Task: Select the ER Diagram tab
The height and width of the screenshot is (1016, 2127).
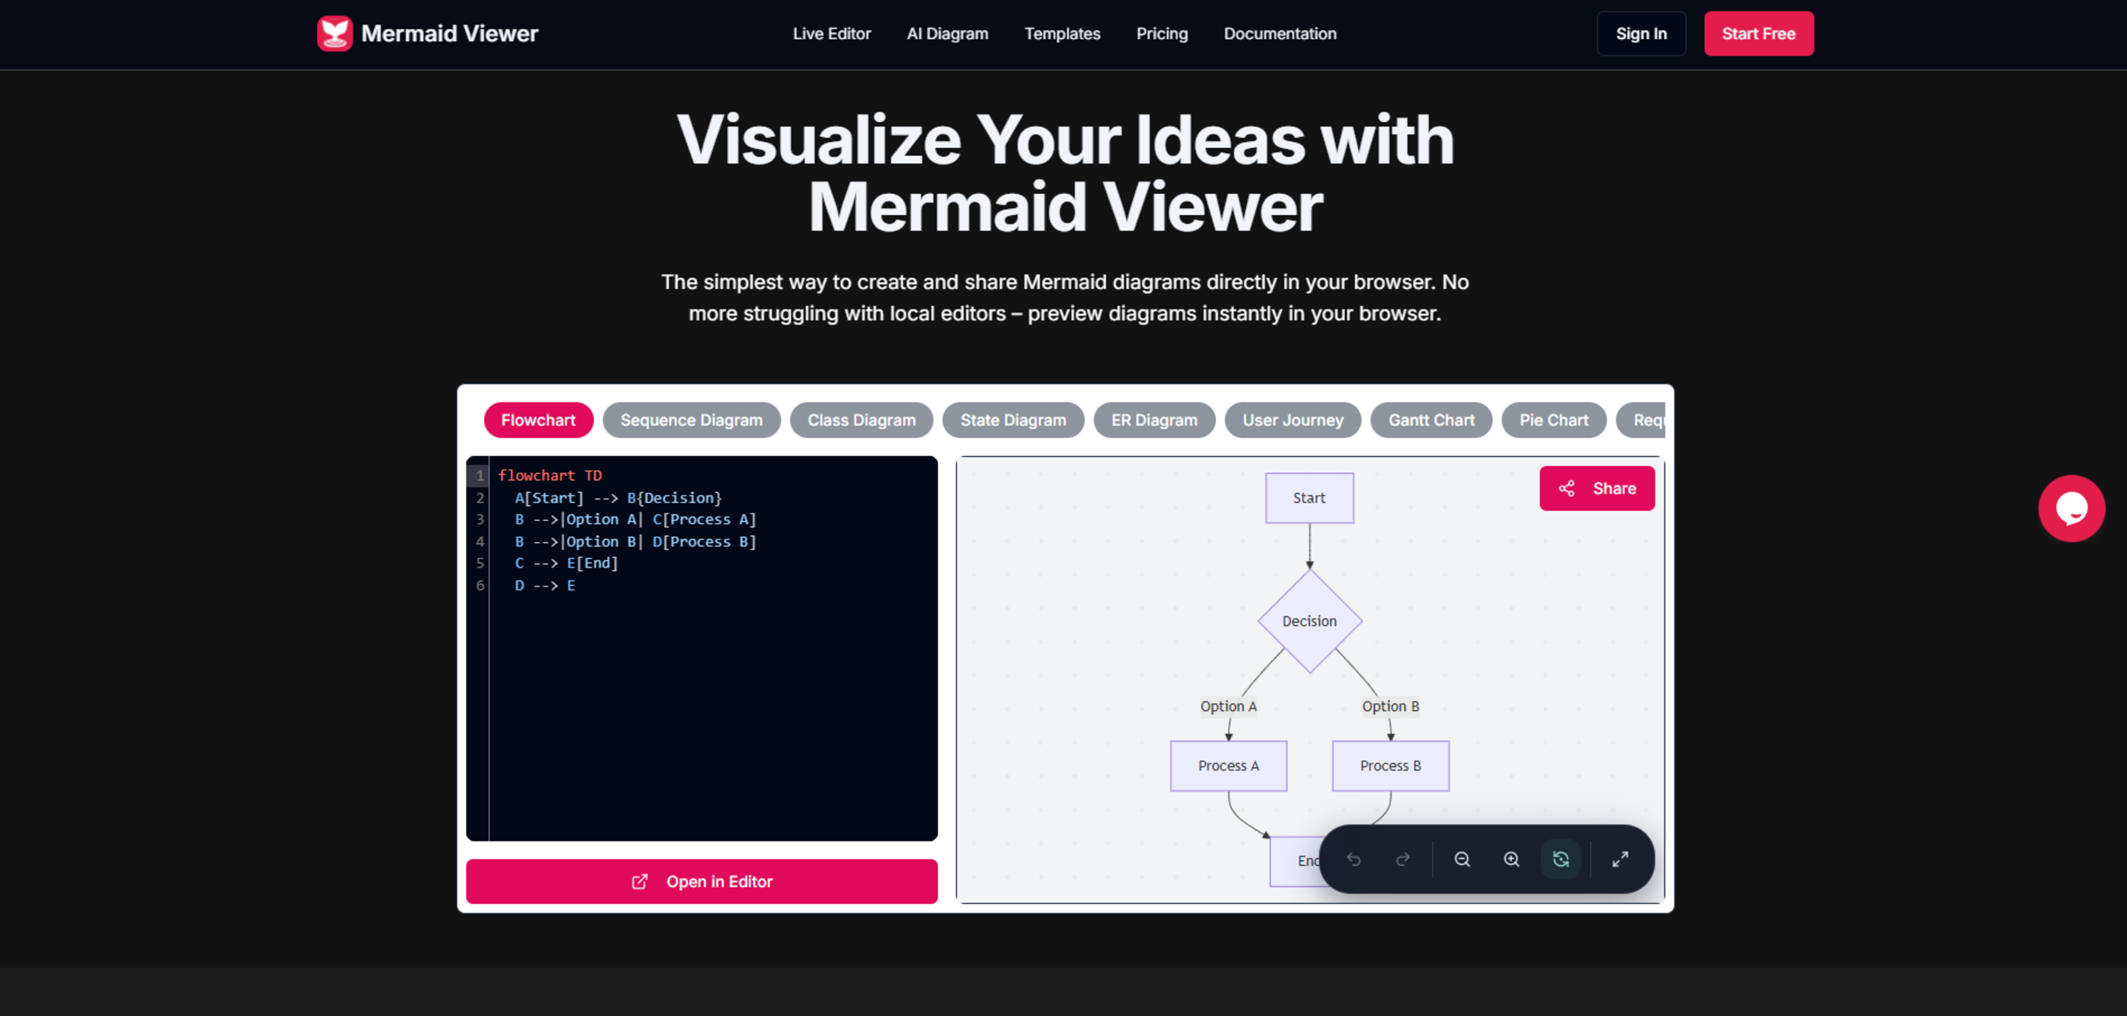Action: point(1154,420)
